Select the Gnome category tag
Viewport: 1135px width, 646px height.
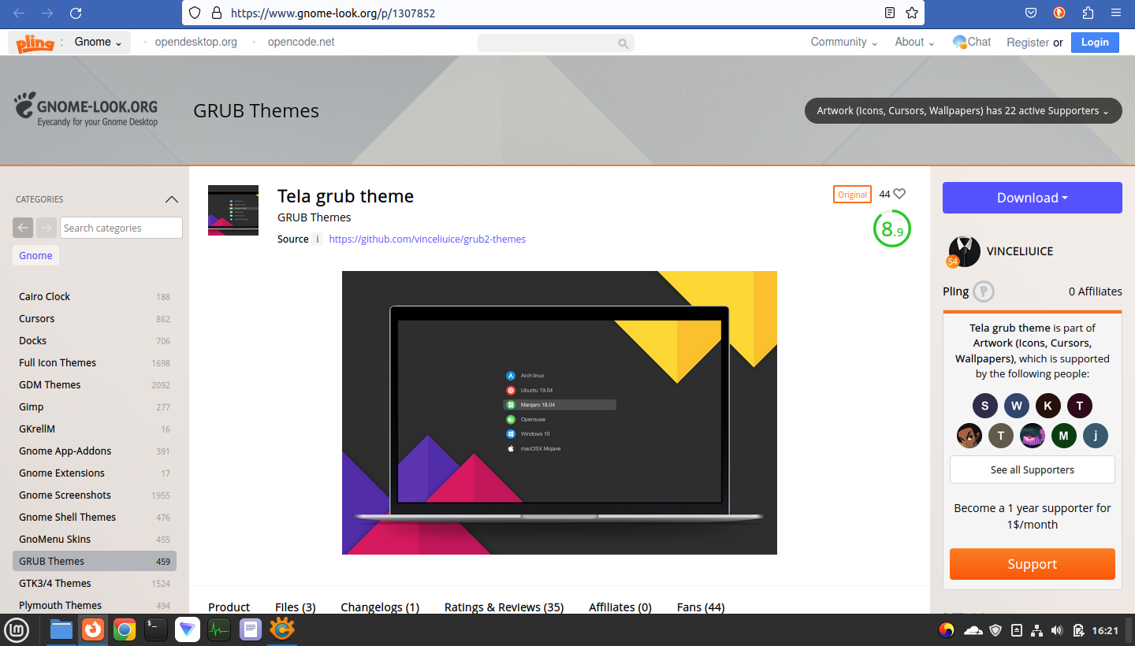35,255
